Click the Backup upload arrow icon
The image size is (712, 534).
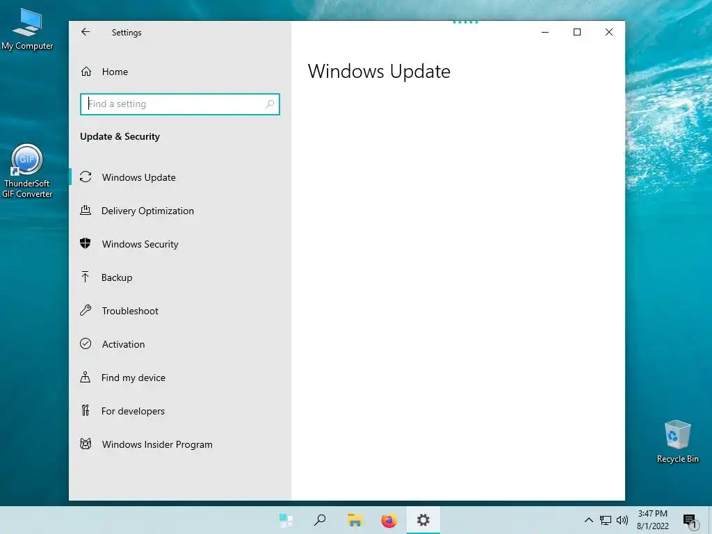click(86, 277)
